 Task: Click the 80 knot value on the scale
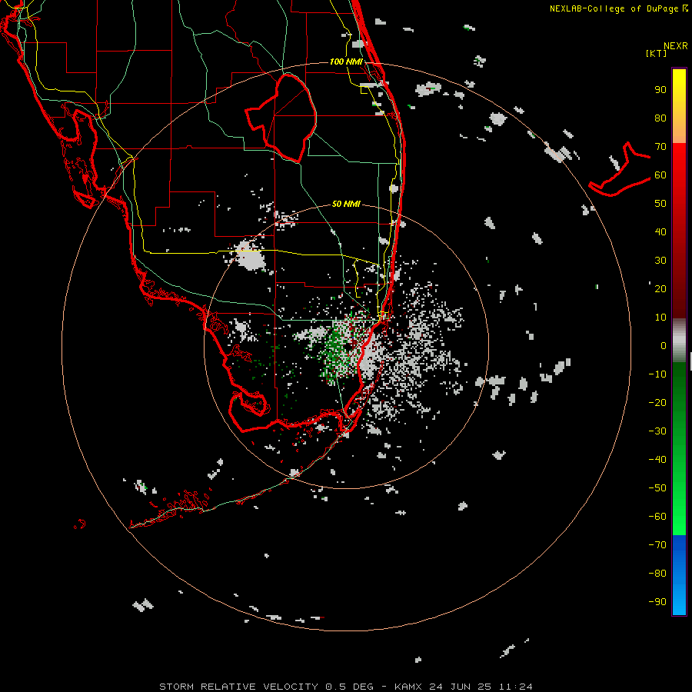[x=660, y=118]
